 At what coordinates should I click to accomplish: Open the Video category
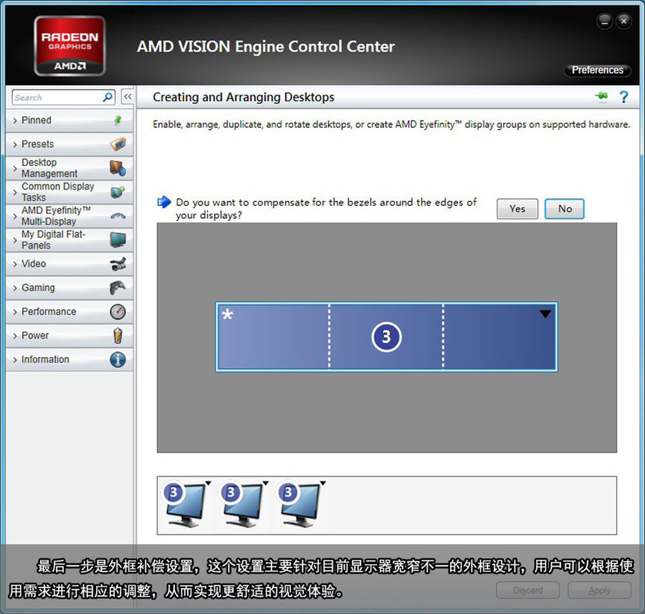click(69, 264)
